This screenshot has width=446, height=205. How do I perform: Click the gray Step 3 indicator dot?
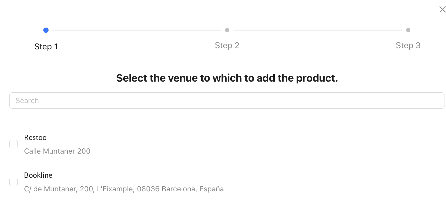(x=408, y=30)
